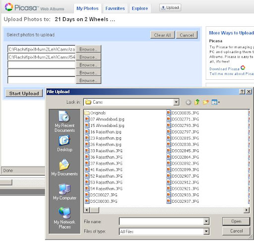Click the Back navigation icon in File Upload
Viewport: 254px width, 241px height.
(x=189, y=102)
